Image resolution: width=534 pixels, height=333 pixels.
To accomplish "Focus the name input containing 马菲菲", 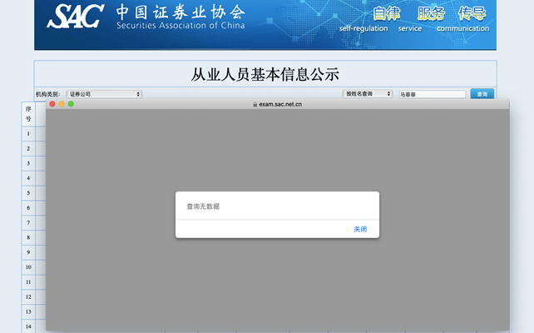I will [433, 94].
